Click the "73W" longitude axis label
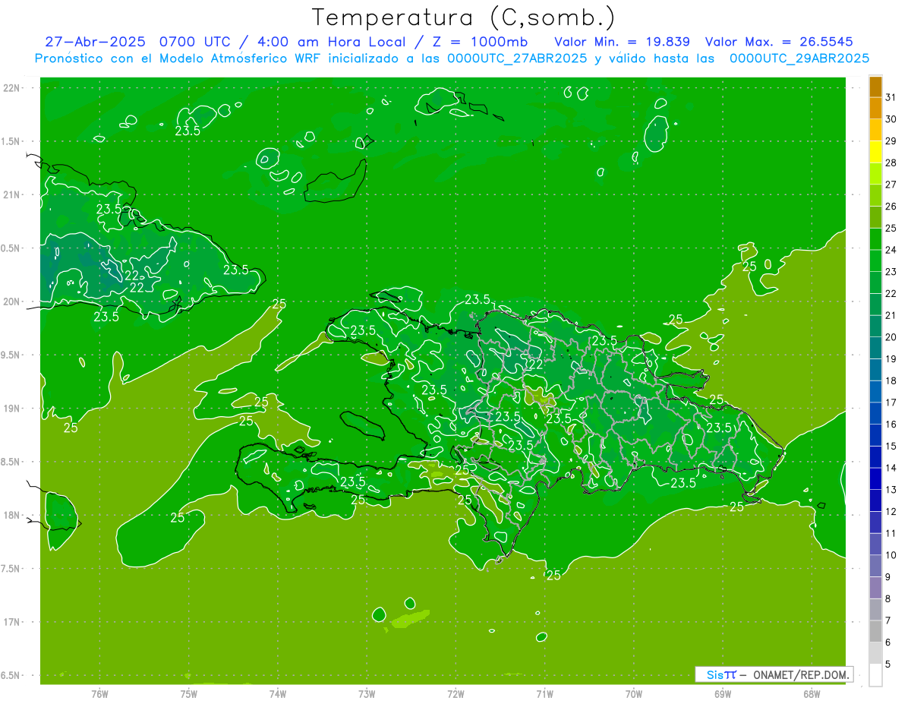This screenshot has width=911, height=704. click(367, 694)
